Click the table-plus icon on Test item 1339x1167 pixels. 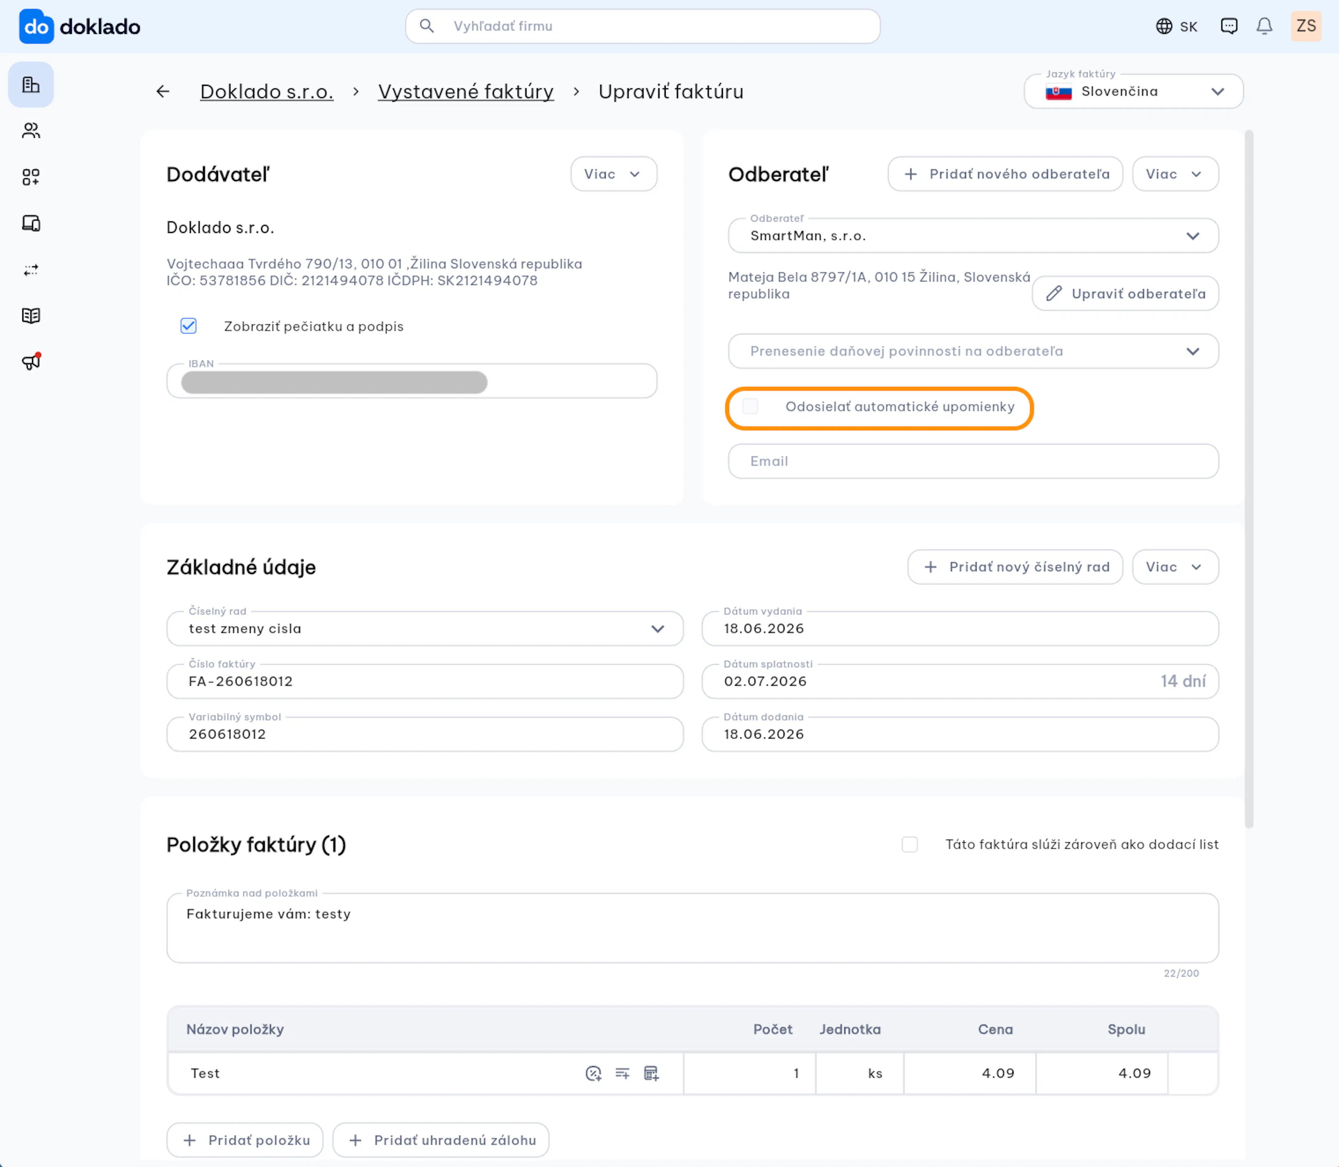point(651,1073)
